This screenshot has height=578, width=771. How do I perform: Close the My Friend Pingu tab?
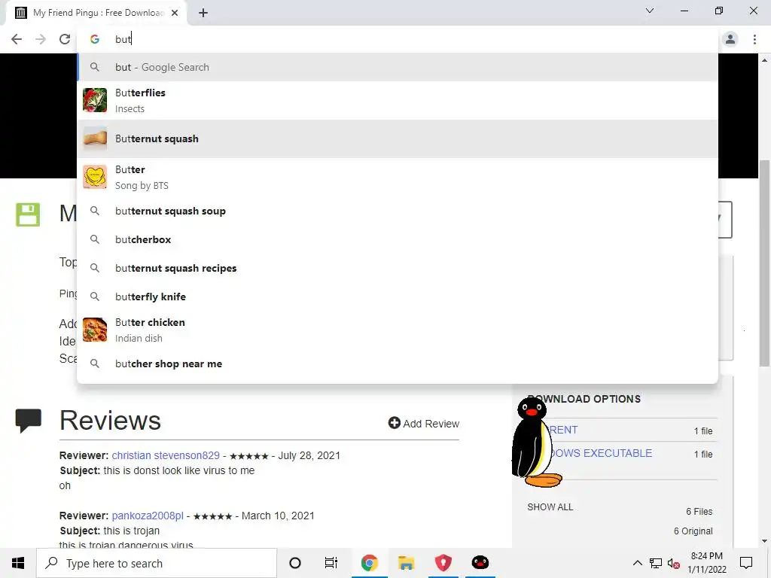point(175,13)
